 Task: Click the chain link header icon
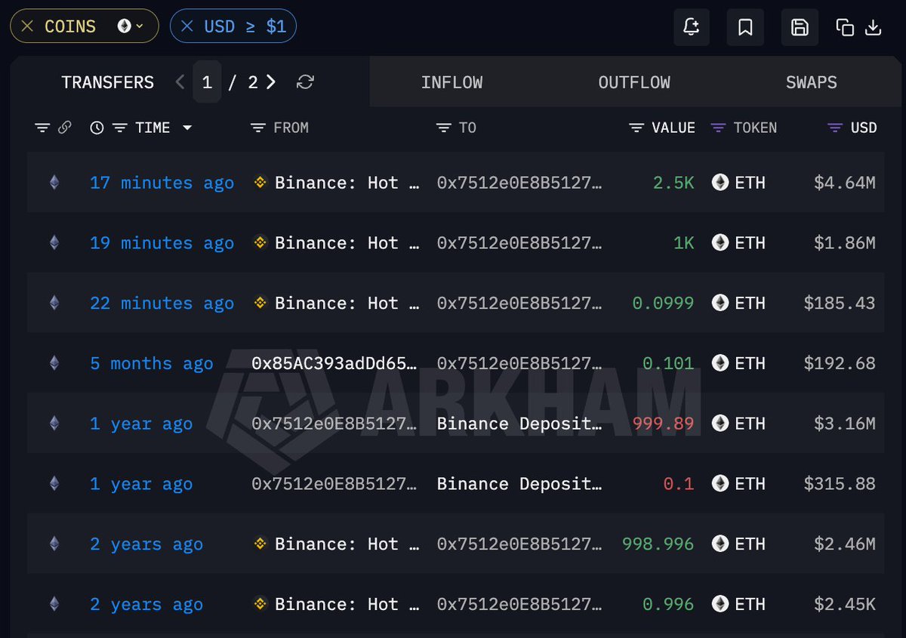pos(65,128)
